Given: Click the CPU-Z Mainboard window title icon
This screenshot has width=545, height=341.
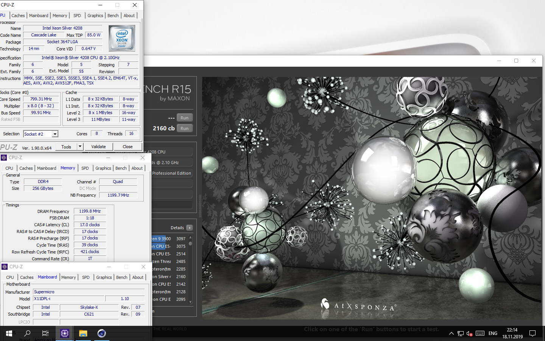Looking at the screenshot, I should pos(5,267).
